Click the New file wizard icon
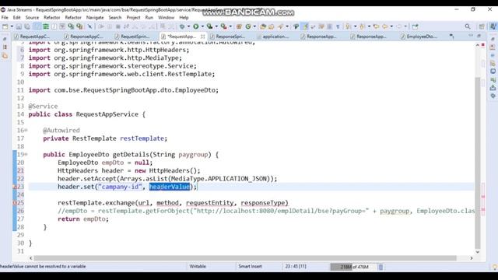The image size is (498, 280). (x=5, y=26)
